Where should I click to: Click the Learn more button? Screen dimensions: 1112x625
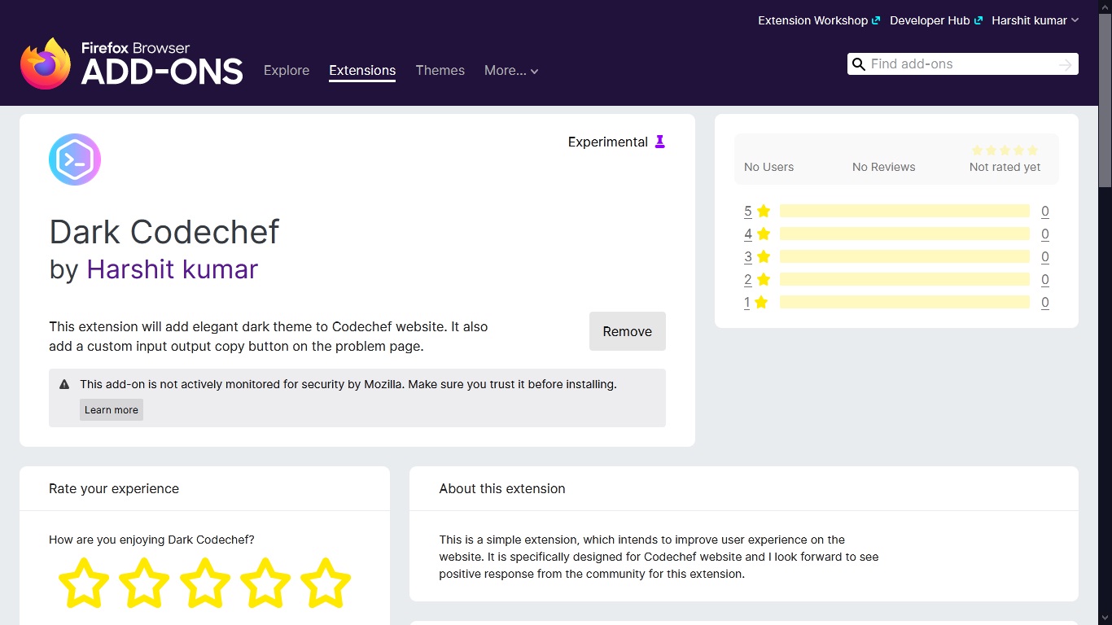pos(112,409)
